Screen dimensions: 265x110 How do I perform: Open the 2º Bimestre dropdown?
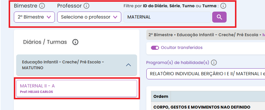[x=34, y=17]
